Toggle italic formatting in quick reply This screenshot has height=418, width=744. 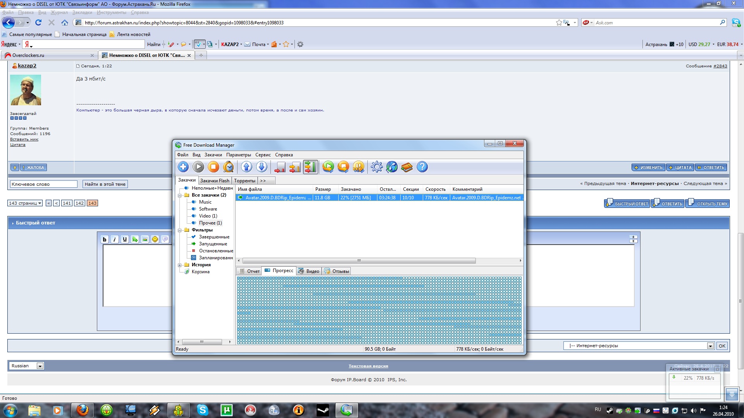point(114,239)
